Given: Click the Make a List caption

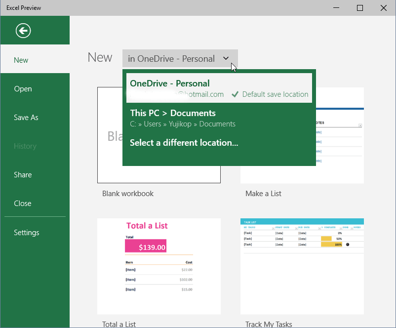Looking at the screenshot, I should 263,194.
